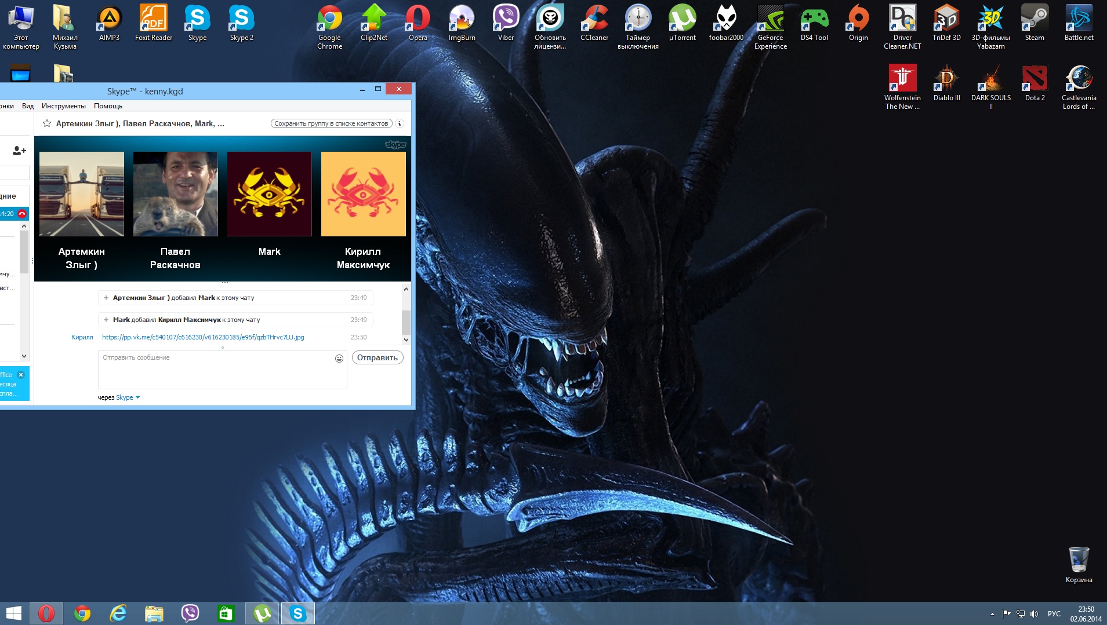Open the pp.vk.me image link

(x=203, y=337)
